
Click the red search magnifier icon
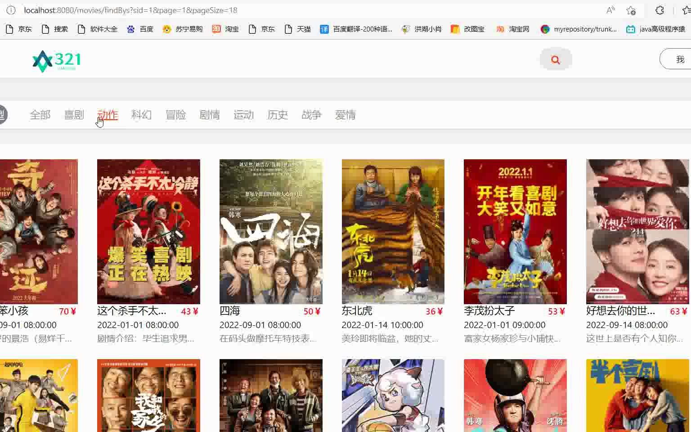555,59
